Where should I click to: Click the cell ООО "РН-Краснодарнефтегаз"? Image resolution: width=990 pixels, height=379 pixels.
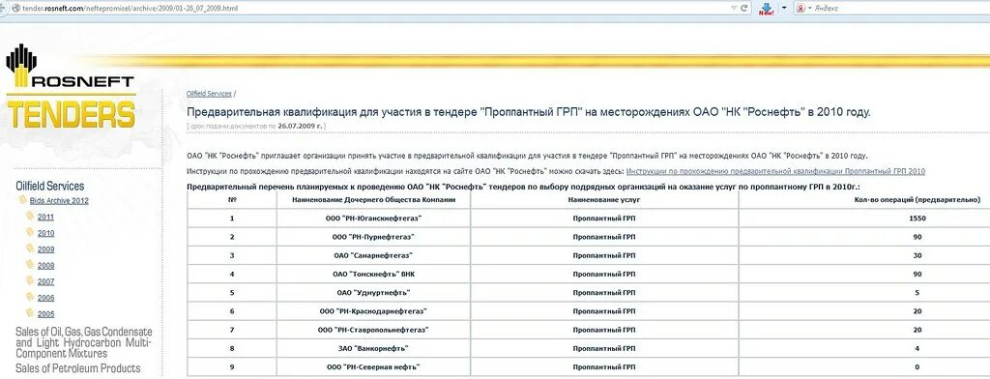click(x=373, y=311)
